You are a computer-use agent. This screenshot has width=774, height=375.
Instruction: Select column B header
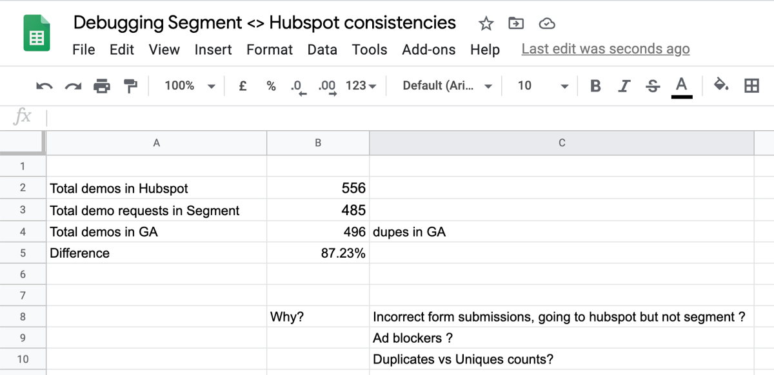318,143
